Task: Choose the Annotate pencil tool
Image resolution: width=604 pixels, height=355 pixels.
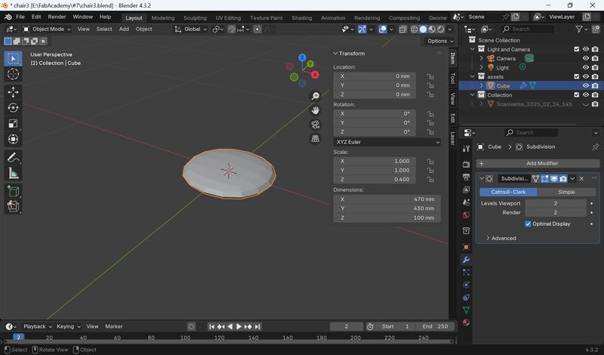Action: 13,158
